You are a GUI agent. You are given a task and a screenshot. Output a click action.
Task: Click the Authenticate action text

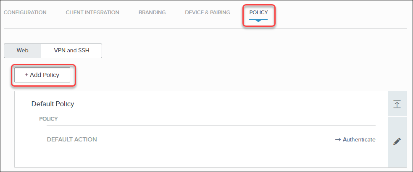pyautogui.click(x=359, y=139)
